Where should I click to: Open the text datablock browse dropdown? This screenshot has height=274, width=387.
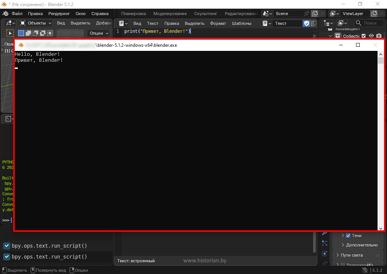pyautogui.click(x=266, y=23)
